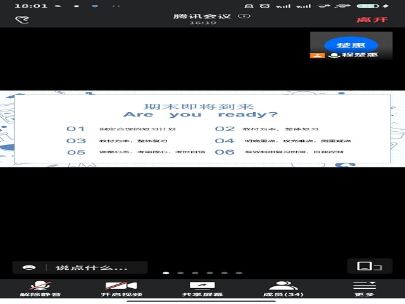Select the first page indicator dot
This screenshot has height=304, width=405.
166,273
